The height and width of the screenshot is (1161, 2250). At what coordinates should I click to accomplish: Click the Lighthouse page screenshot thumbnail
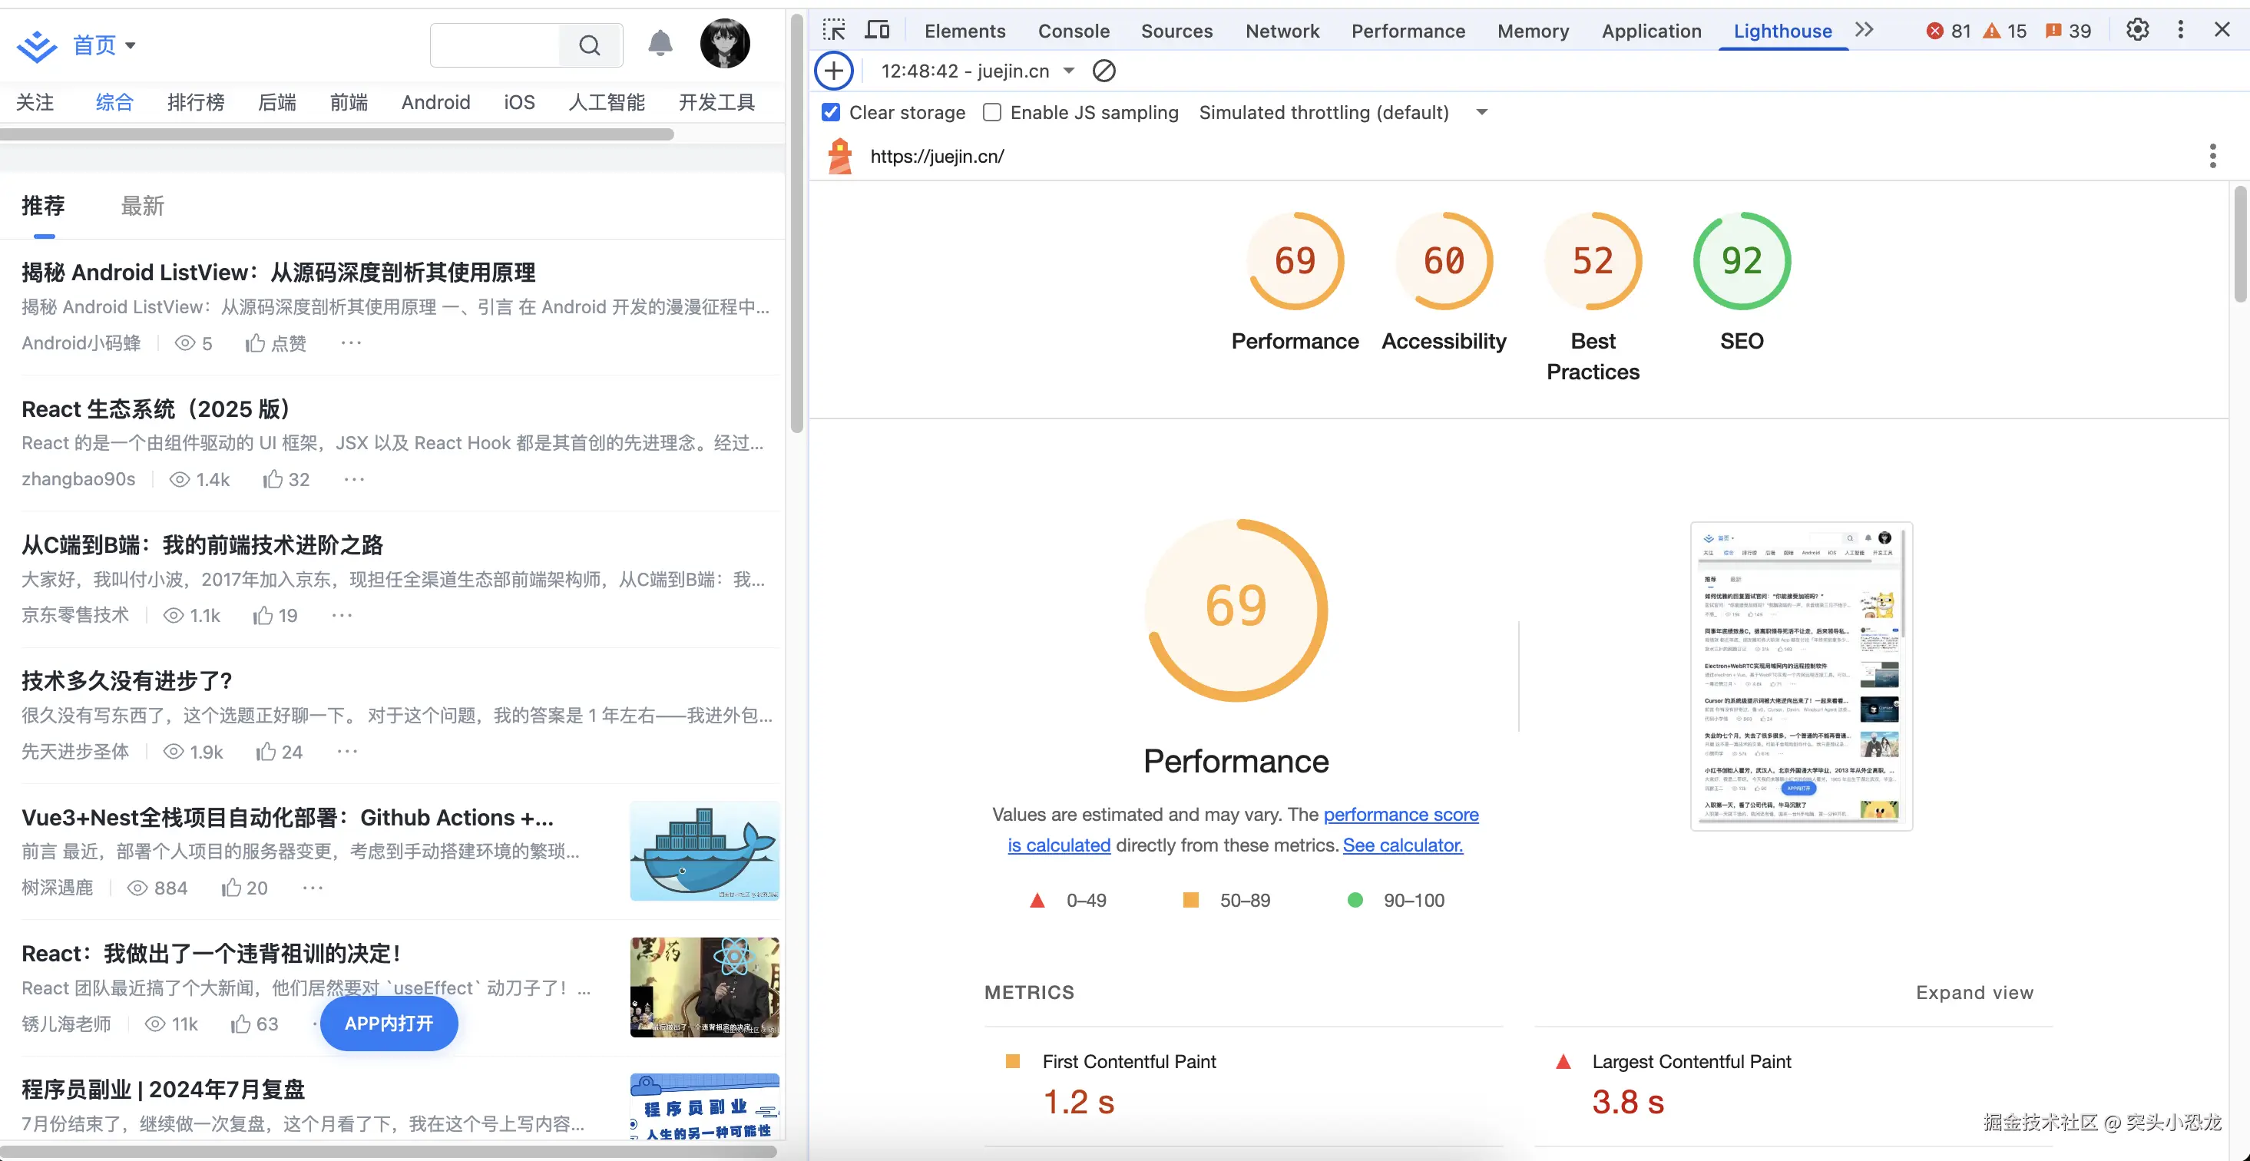click(x=1801, y=676)
